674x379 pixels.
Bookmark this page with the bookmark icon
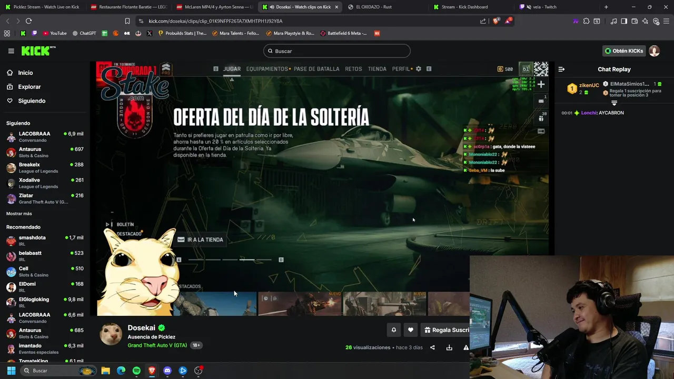pos(127,21)
